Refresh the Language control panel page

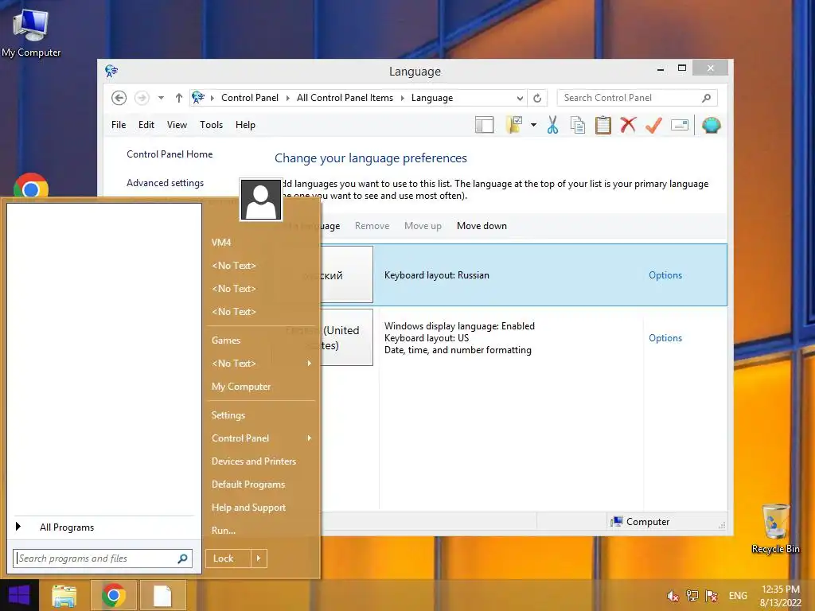537,98
